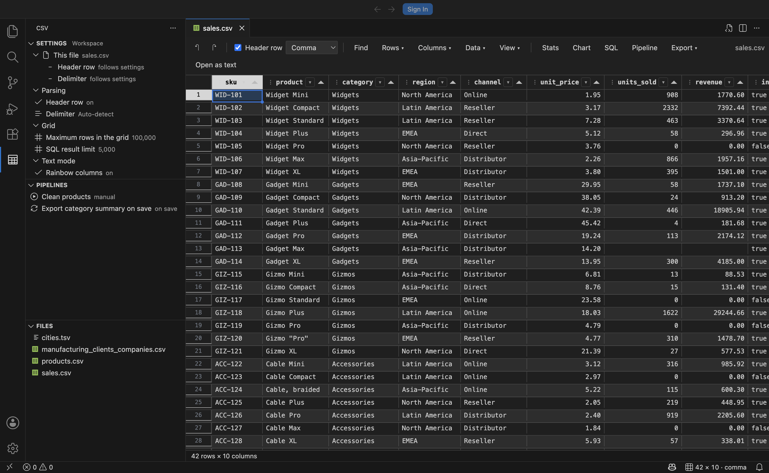Open the SQL query panel
Screen dimensions: 769x473
611,48
